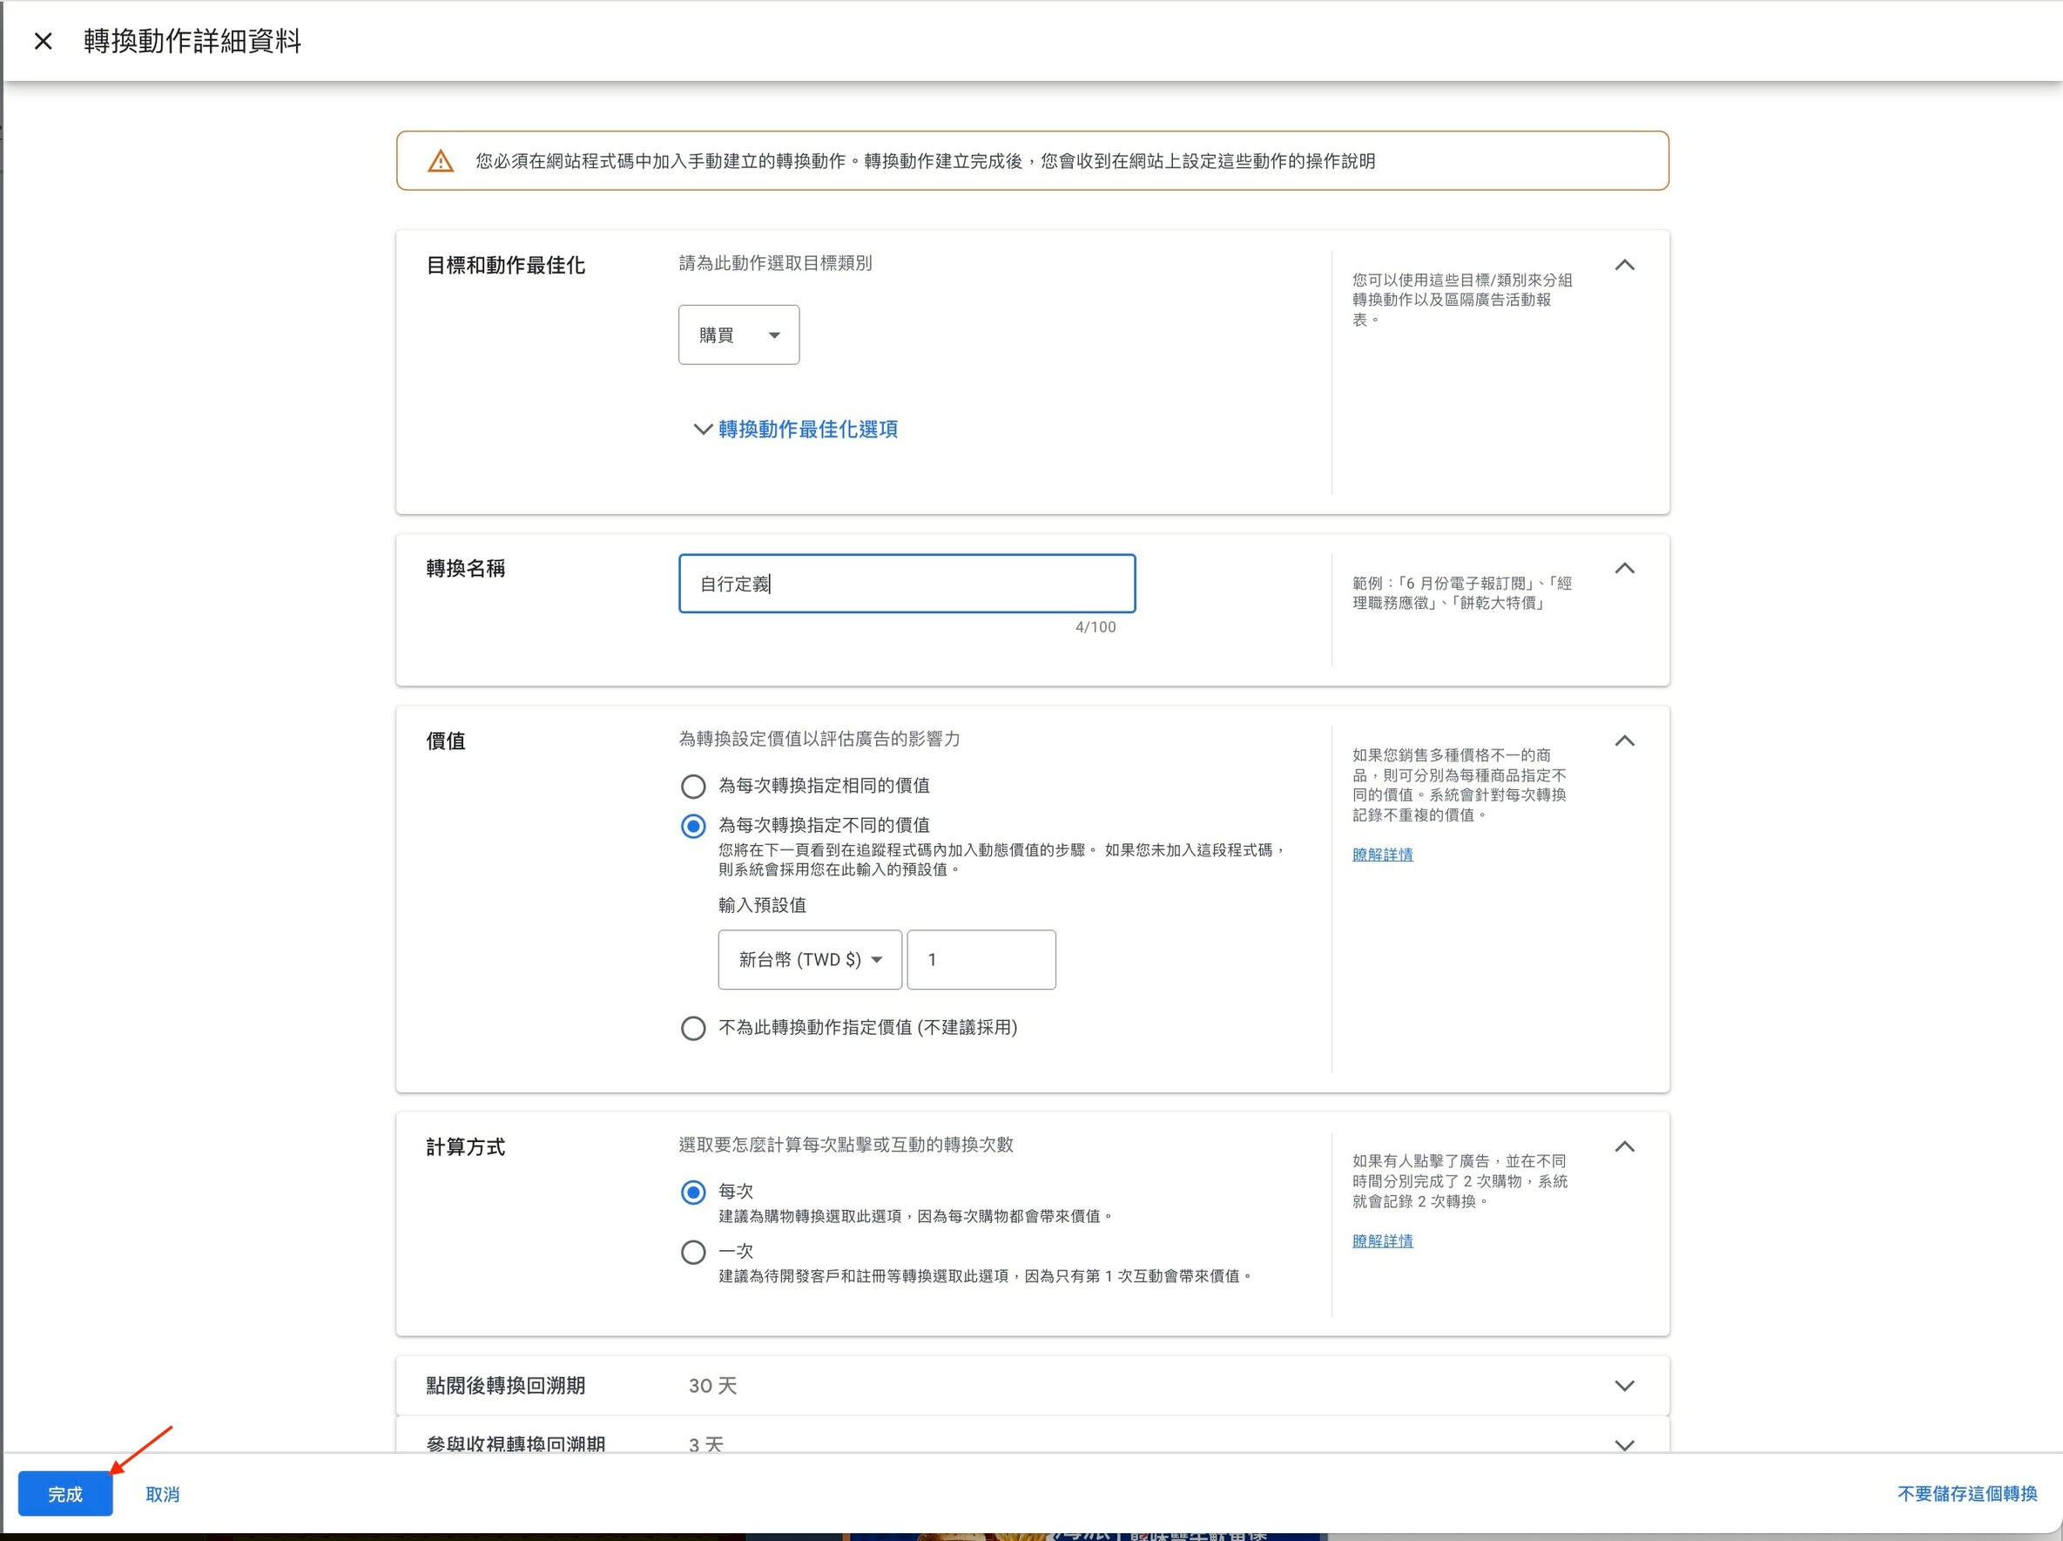Click 不要儲存這個轉換 link
This screenshot has width=2063, height=1541.
(x=1966, y=1493)
